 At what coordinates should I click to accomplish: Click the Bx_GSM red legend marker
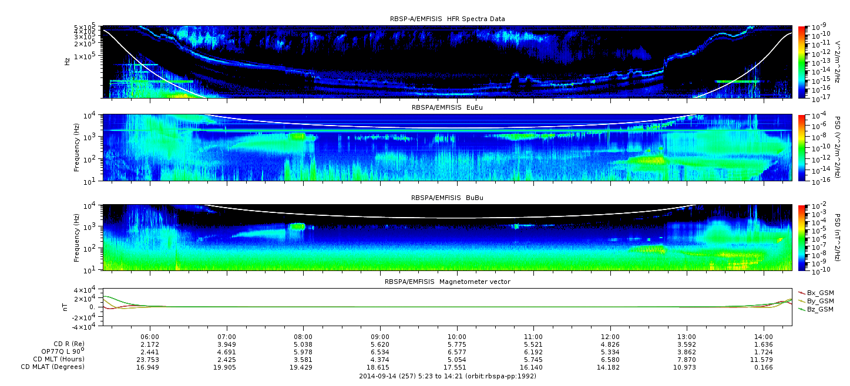[x=802, y=292]
